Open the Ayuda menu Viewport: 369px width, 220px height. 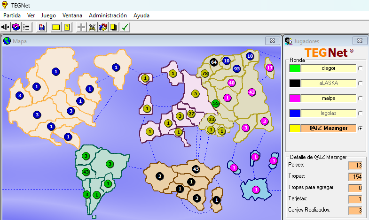coord(141,15)
